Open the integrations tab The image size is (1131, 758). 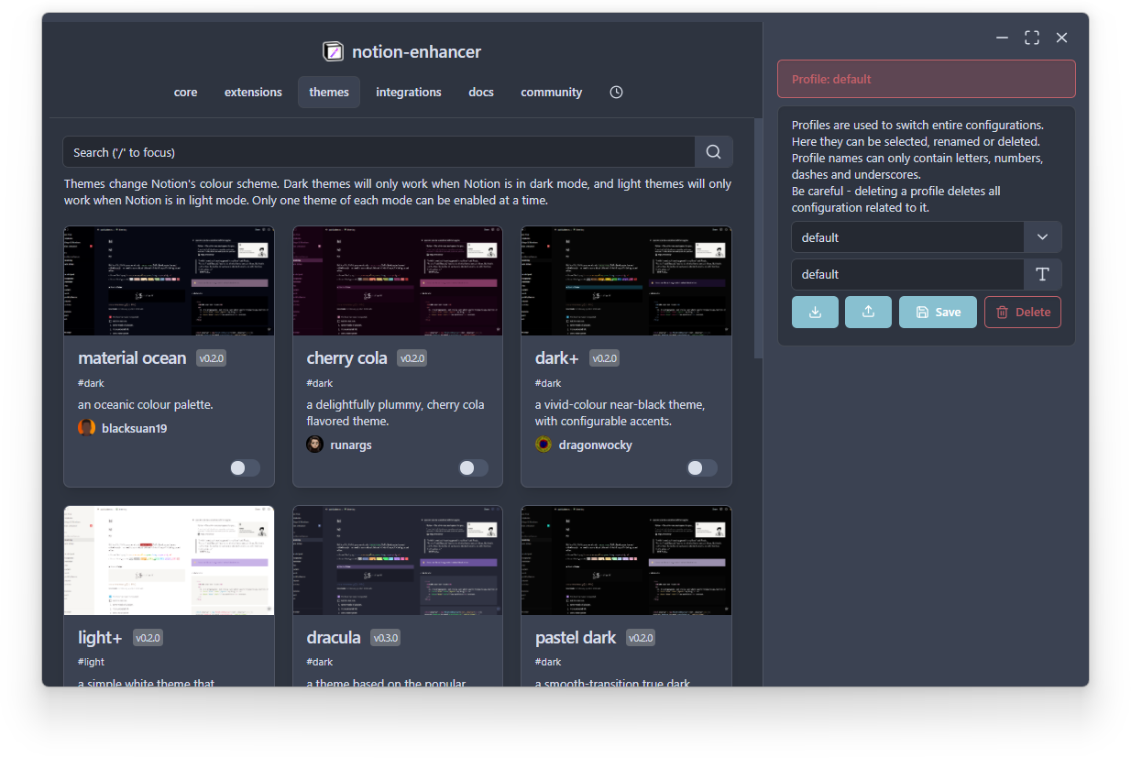408,93
